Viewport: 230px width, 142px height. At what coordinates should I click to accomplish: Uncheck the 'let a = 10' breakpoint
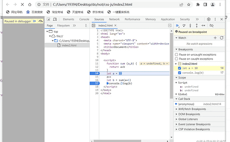[x=179, y=68]
